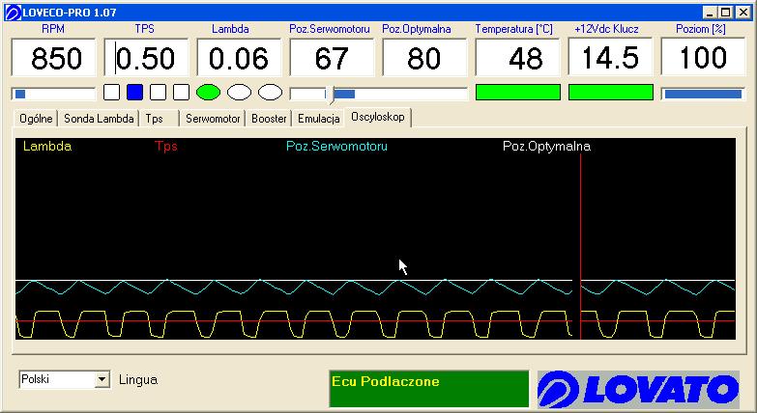Click the green +12Vdc Klucz status bar

[611, 92]
